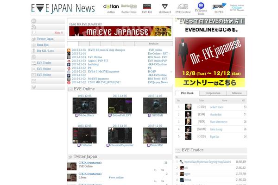Click the Legion item icon in EVE Trader

[x=182, y=174]
